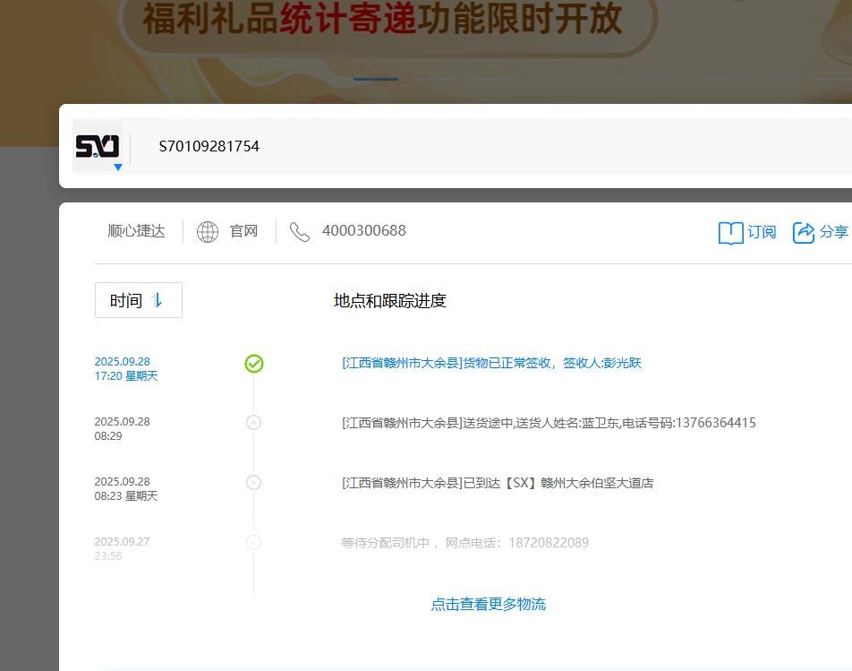Click the tracking number field S70109281754

tap(209, 146)
